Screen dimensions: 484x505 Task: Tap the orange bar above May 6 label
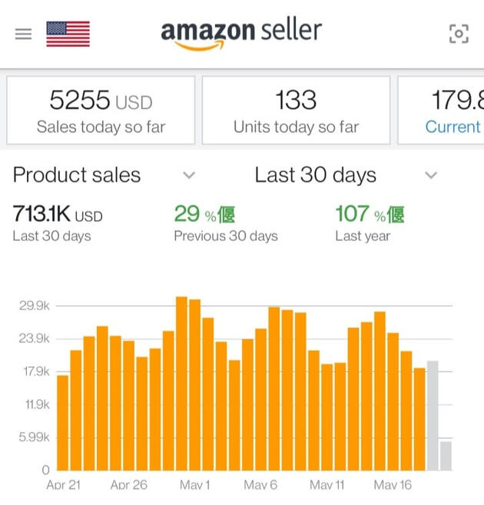(260, 399)
